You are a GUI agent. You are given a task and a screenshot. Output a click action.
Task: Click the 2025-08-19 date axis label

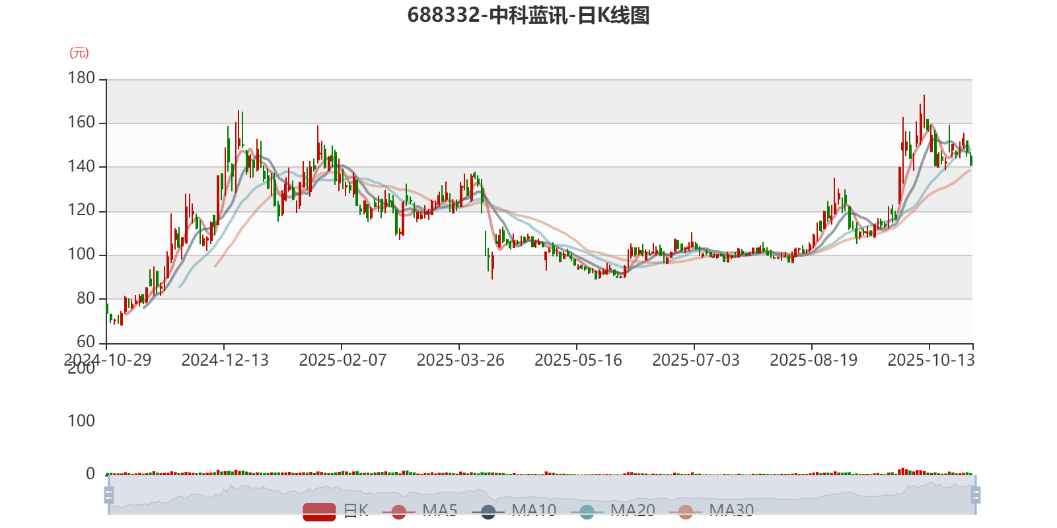(813, 360)
